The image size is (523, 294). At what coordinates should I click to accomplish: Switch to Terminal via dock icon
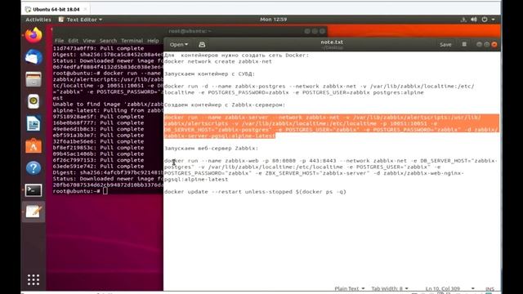[34, 190]
